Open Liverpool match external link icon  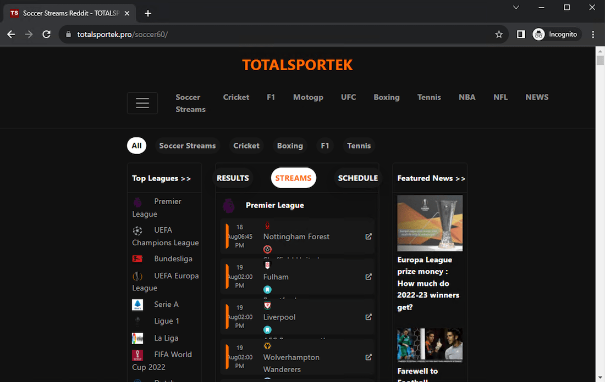coord(369,317)
